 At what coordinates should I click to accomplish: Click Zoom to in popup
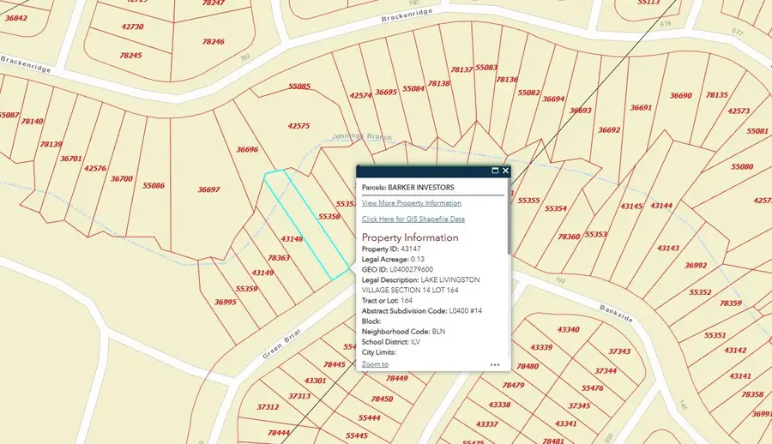coord(375,364)
